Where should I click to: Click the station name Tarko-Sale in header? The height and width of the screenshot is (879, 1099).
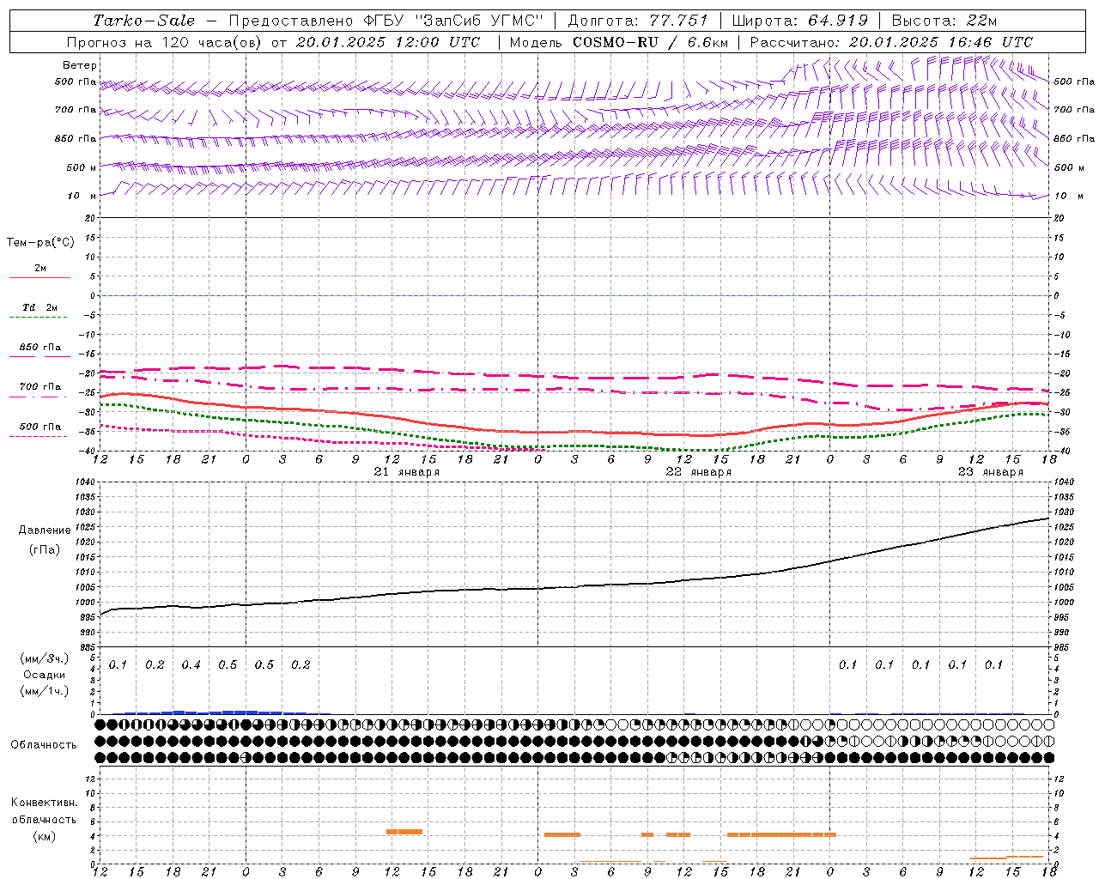click(144, 21)
